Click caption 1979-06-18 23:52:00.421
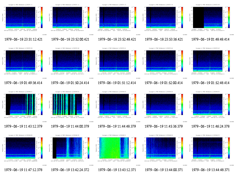 pos(70,39)
